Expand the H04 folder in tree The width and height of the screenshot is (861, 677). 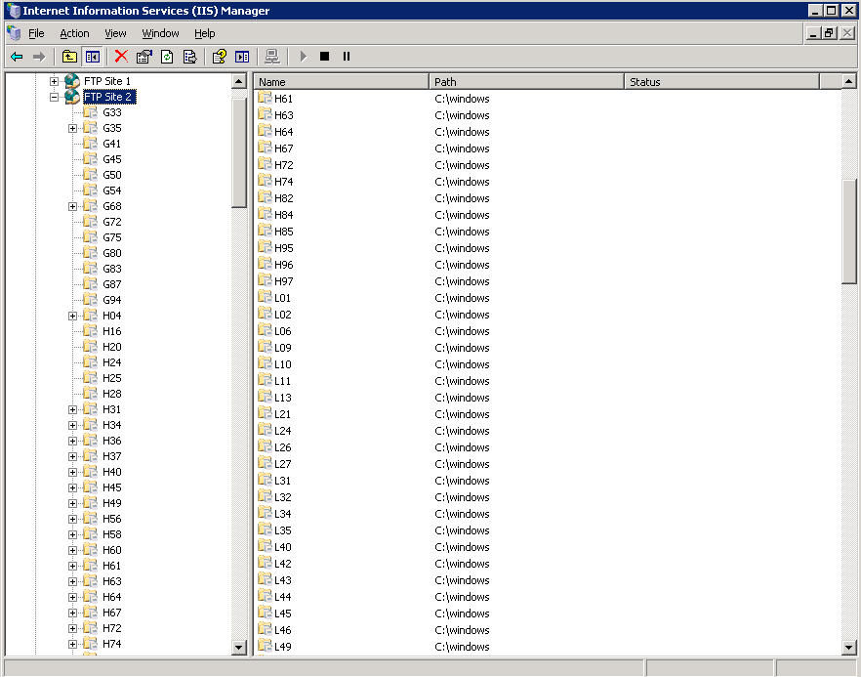pyautogui.click(x=72, y=316)
